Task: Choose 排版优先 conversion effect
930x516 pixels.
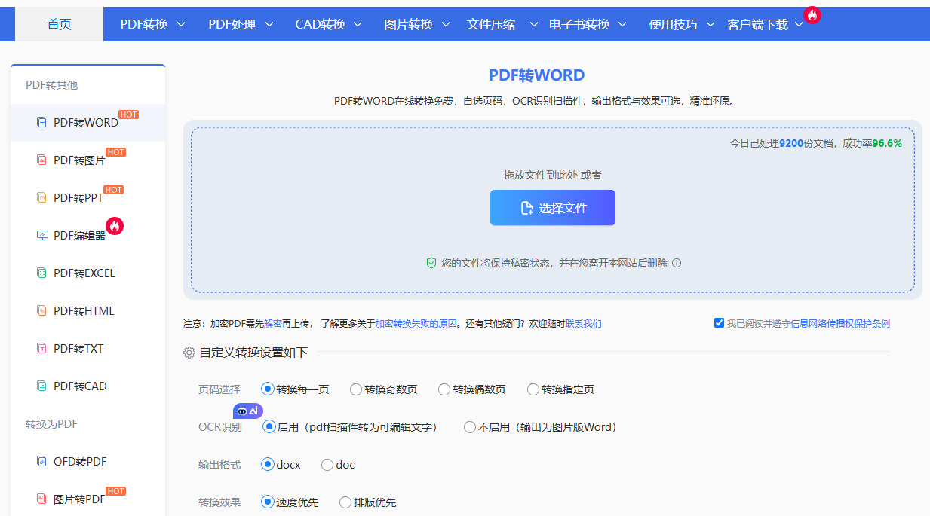Action: (x=345, y=502)
